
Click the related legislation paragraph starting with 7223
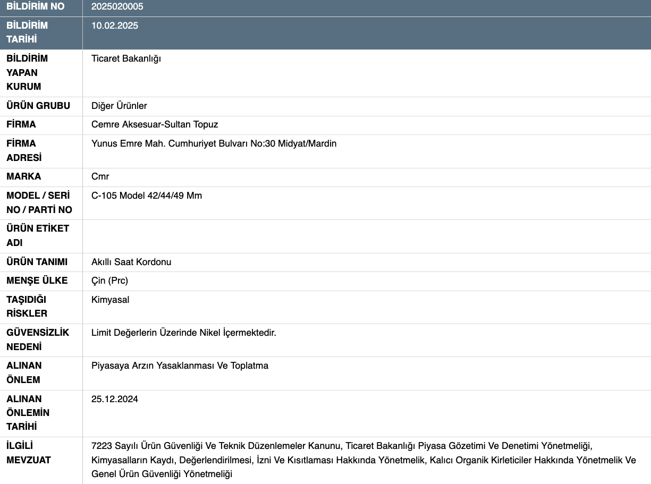[x=363, y=460]
